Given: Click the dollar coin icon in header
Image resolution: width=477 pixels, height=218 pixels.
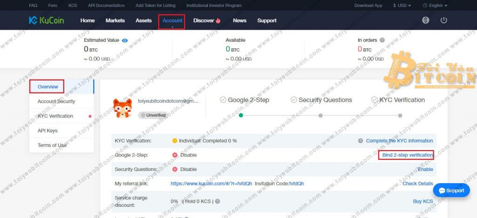Looking at the screenshot, I should tap(426, 20).
